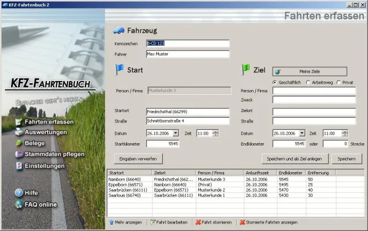Screen dimensions: 368x231
Task: Click the Belege sidebar icon
Action: coord(18,143)
